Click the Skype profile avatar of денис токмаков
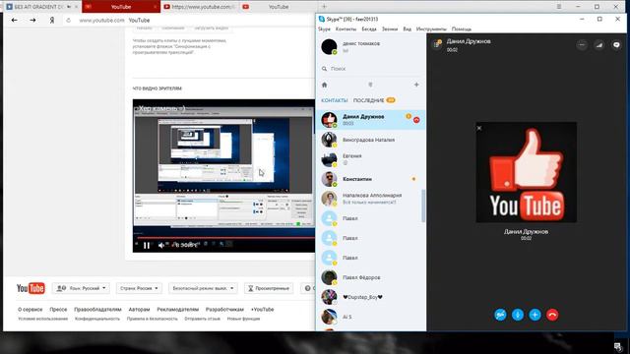This screenshot has height=354, width=630. 329,46
